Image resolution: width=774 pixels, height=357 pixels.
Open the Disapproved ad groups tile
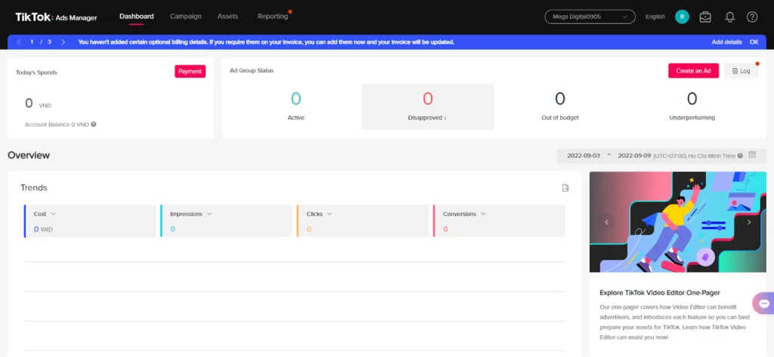(x=428, y=106)
